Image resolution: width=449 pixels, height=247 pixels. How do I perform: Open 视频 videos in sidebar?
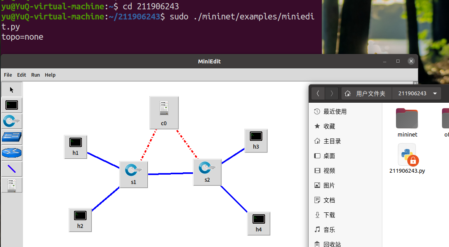coord(345,171)
